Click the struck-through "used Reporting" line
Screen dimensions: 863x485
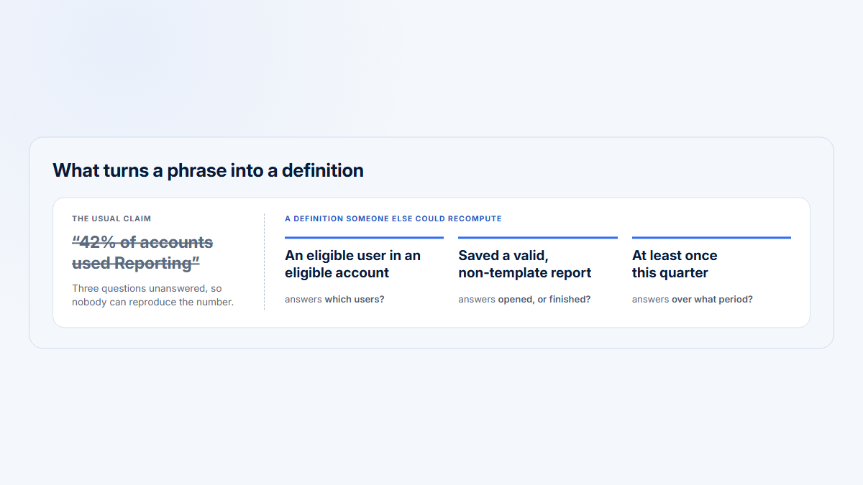click(136, 263)
